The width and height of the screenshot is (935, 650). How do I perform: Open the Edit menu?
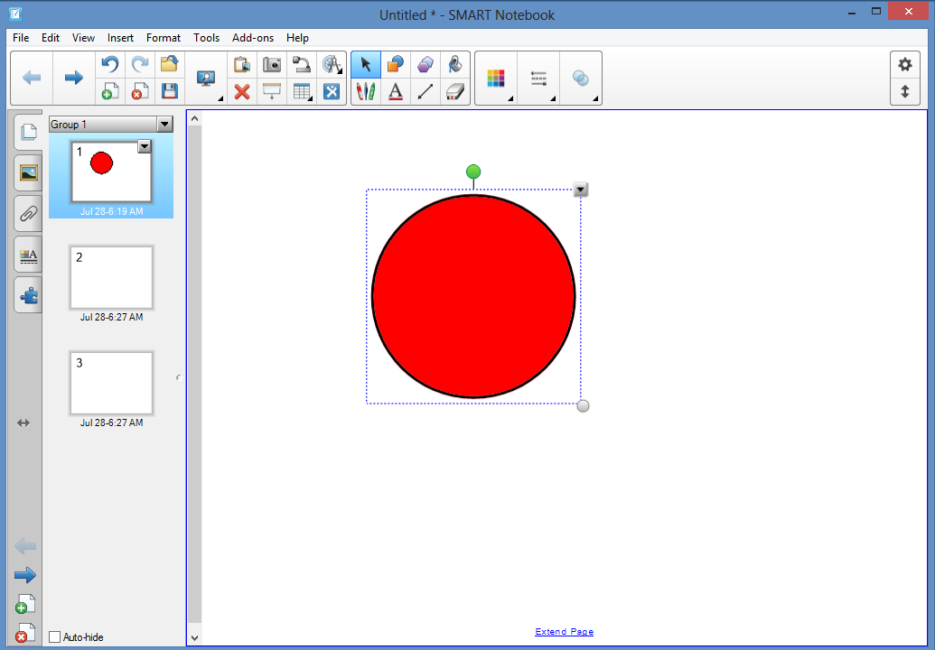coord(51,38)
